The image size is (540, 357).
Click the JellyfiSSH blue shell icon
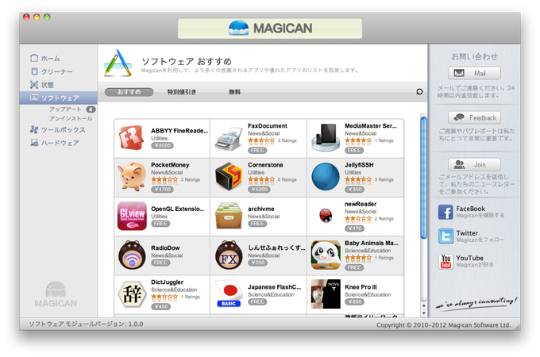click(326, 177)
